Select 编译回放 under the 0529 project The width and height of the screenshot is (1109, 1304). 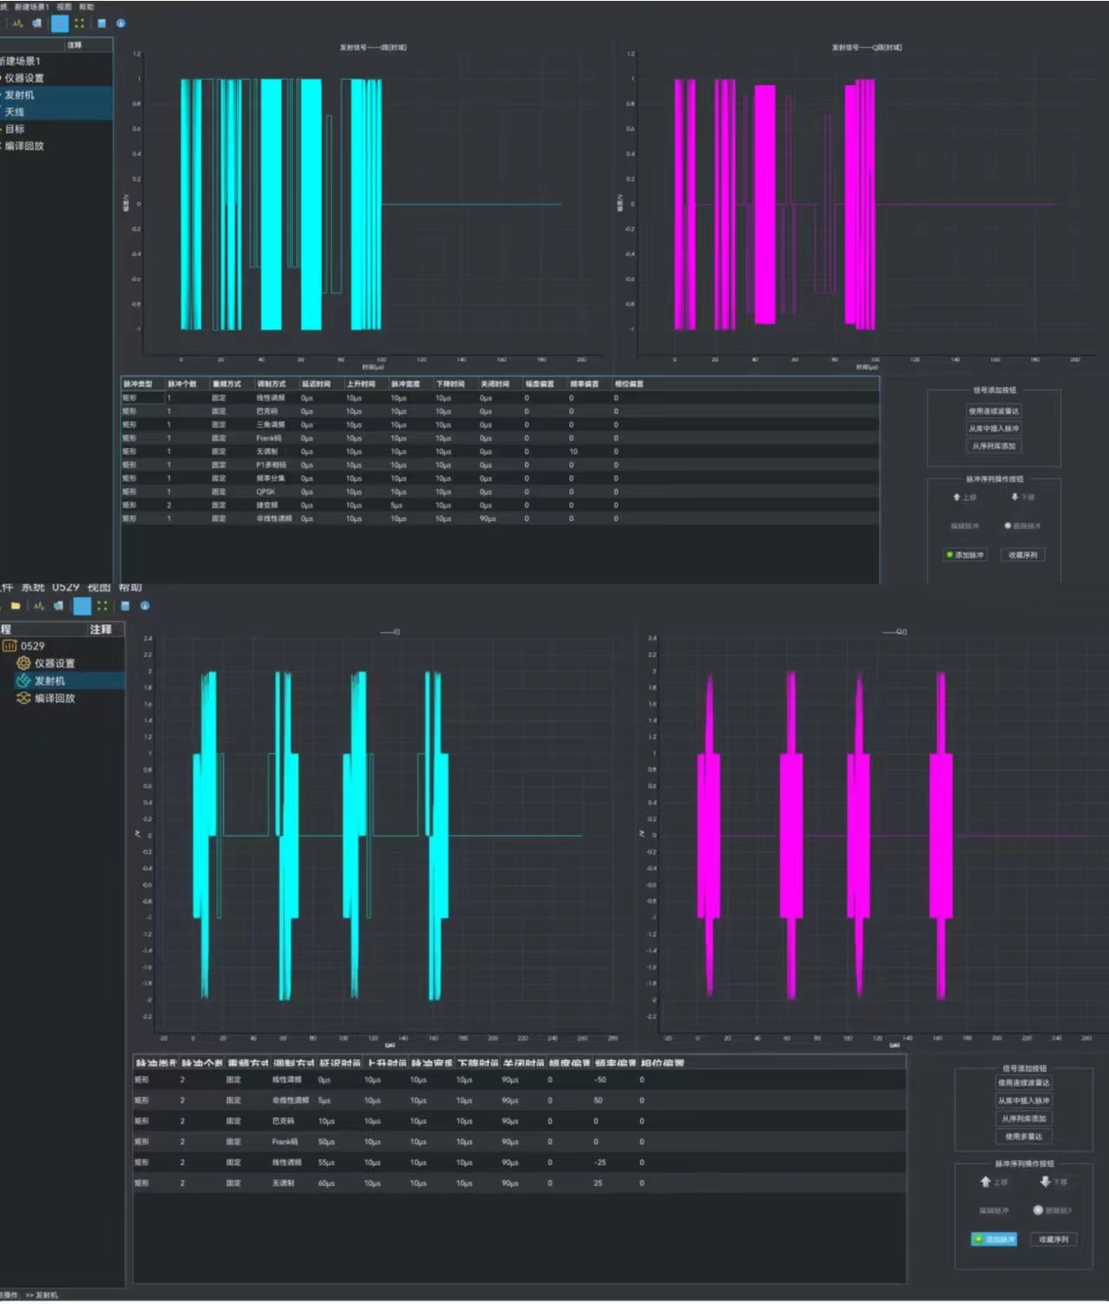54,698
